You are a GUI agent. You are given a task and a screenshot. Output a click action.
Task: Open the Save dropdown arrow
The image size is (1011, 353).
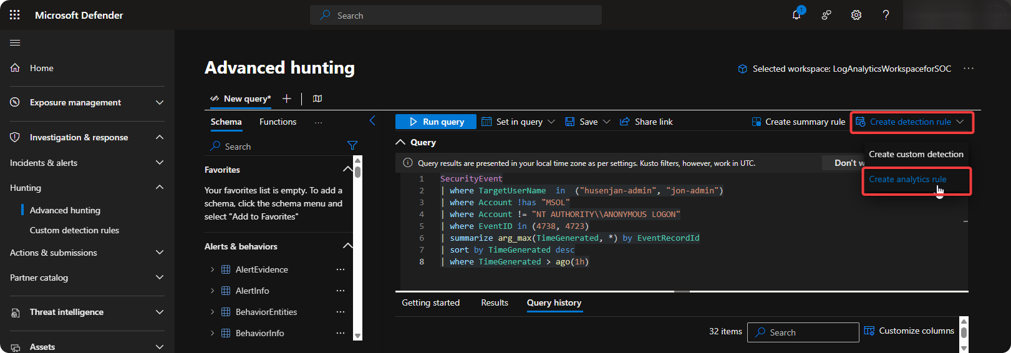point(606,122)
